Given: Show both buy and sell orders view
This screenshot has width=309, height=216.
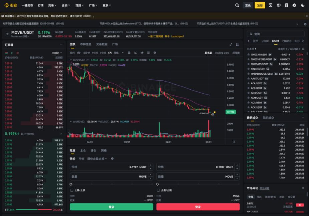Looking at the screenshot, I should coord(6,53).
